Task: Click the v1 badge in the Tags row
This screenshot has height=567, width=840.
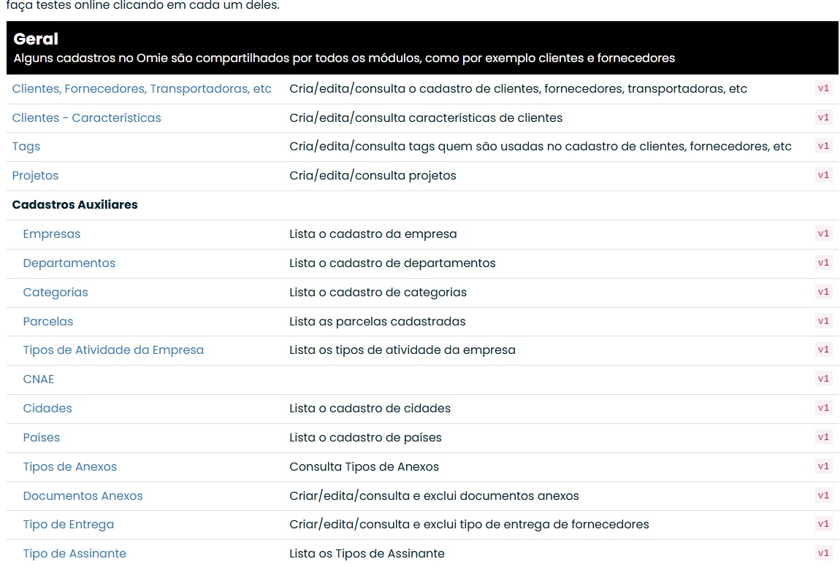Action: coord(823,147)
